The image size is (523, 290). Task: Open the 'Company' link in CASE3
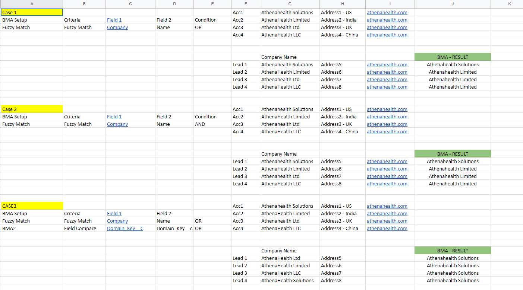[x=117, y=221]
